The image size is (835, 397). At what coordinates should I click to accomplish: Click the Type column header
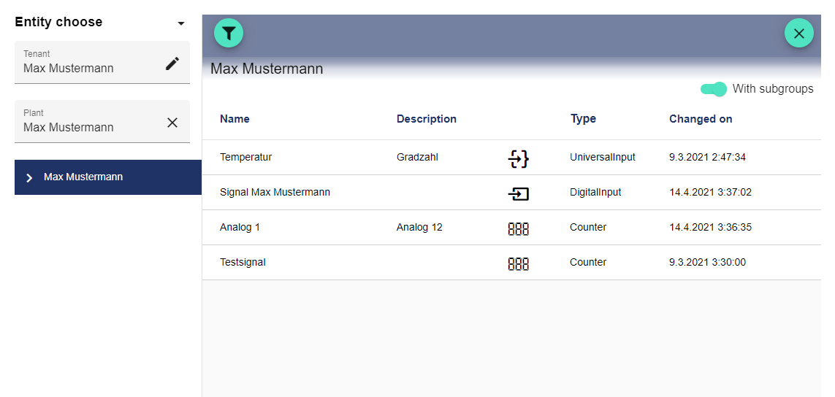(583, 119)
